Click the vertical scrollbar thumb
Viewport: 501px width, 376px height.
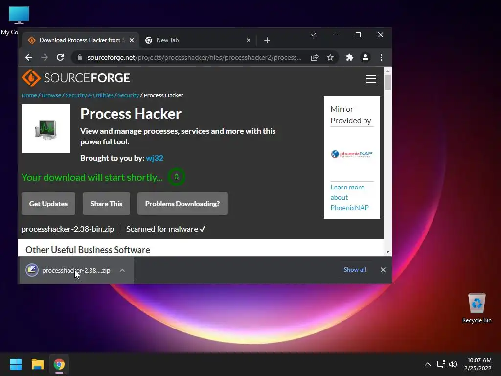[387, 82]
